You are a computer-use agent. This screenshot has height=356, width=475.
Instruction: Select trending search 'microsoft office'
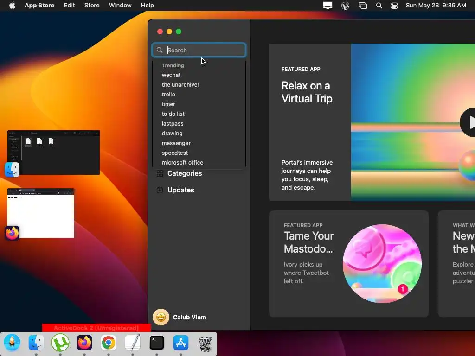pos(182,162)
